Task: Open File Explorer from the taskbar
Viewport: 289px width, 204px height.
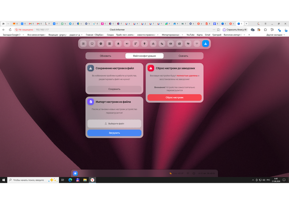Action: tap(85, 180)
